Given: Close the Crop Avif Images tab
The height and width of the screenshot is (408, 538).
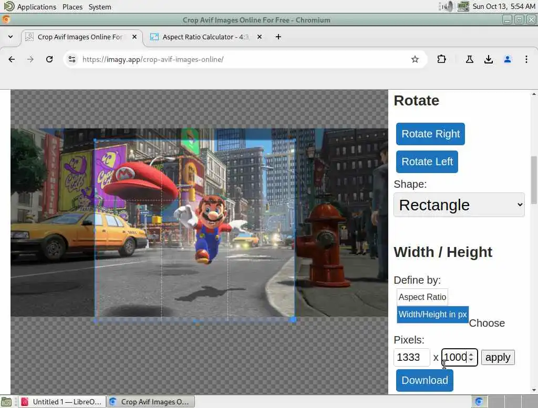Looking at the screenshot, I should point(134,37).
